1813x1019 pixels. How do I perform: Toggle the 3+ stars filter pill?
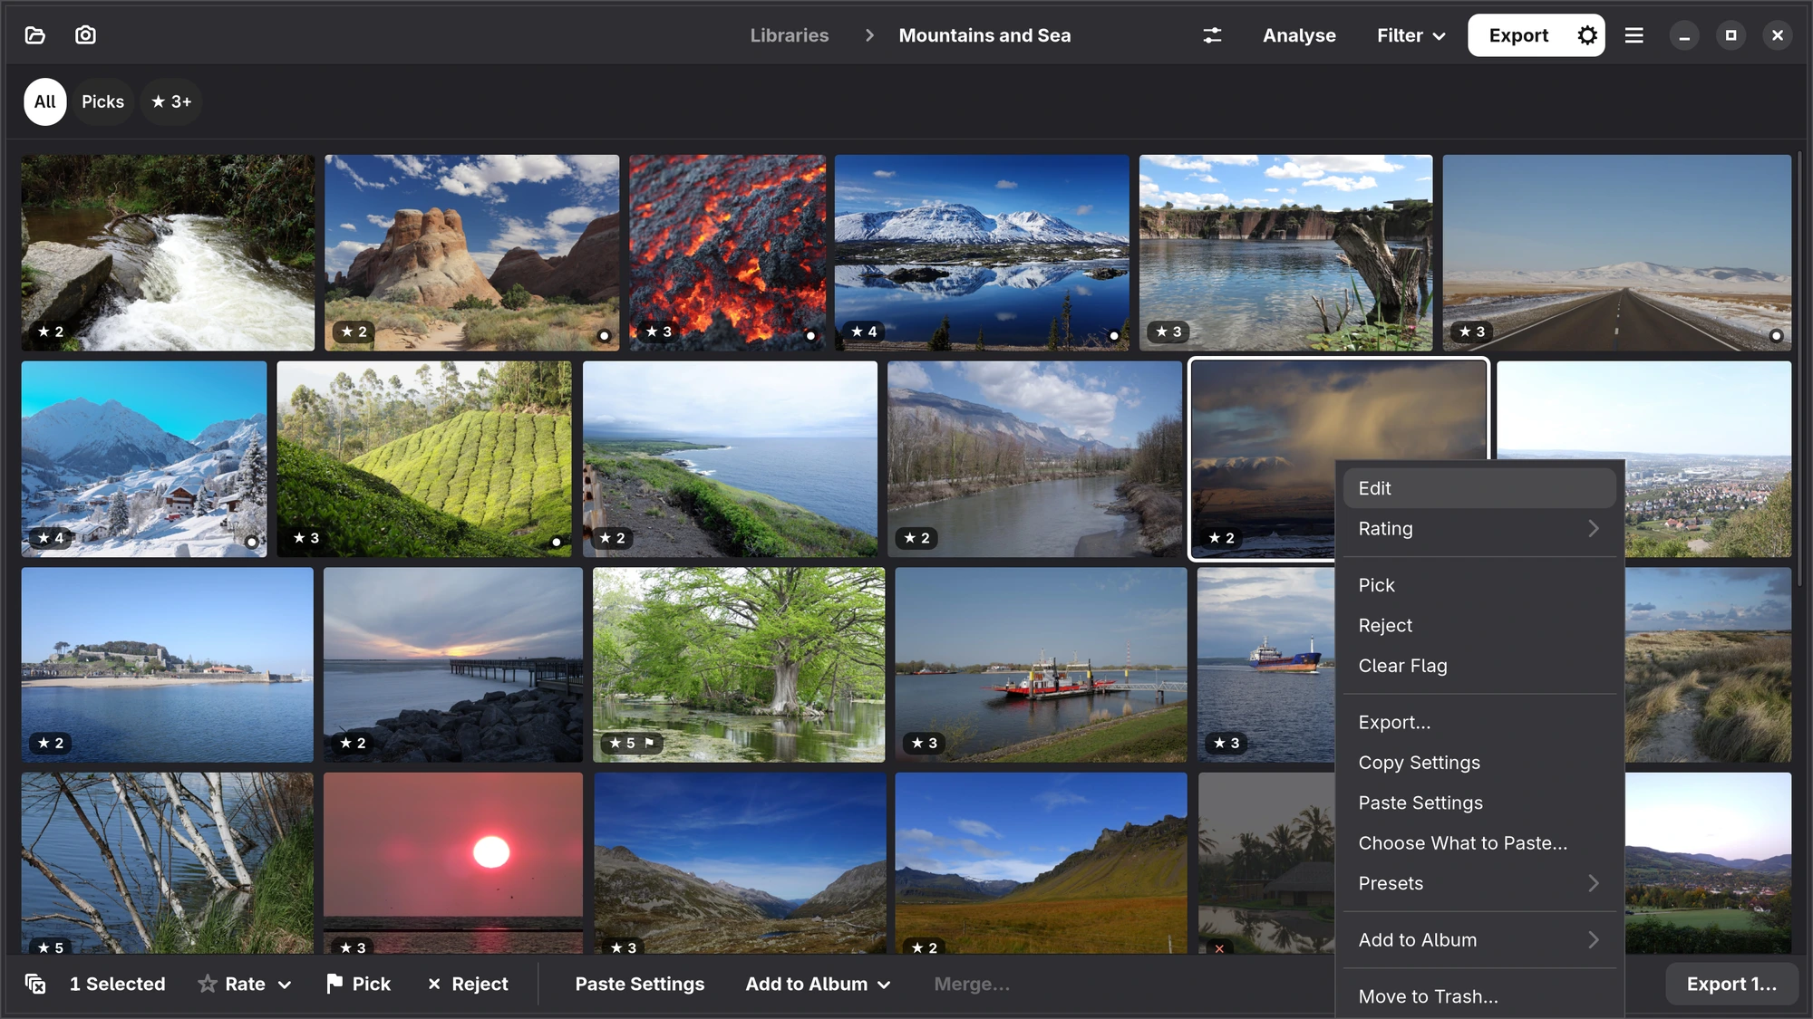coord(171,101)
